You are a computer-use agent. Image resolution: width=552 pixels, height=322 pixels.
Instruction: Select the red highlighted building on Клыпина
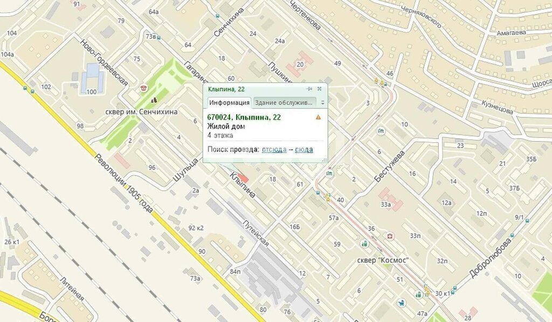[x=243, y=178]
